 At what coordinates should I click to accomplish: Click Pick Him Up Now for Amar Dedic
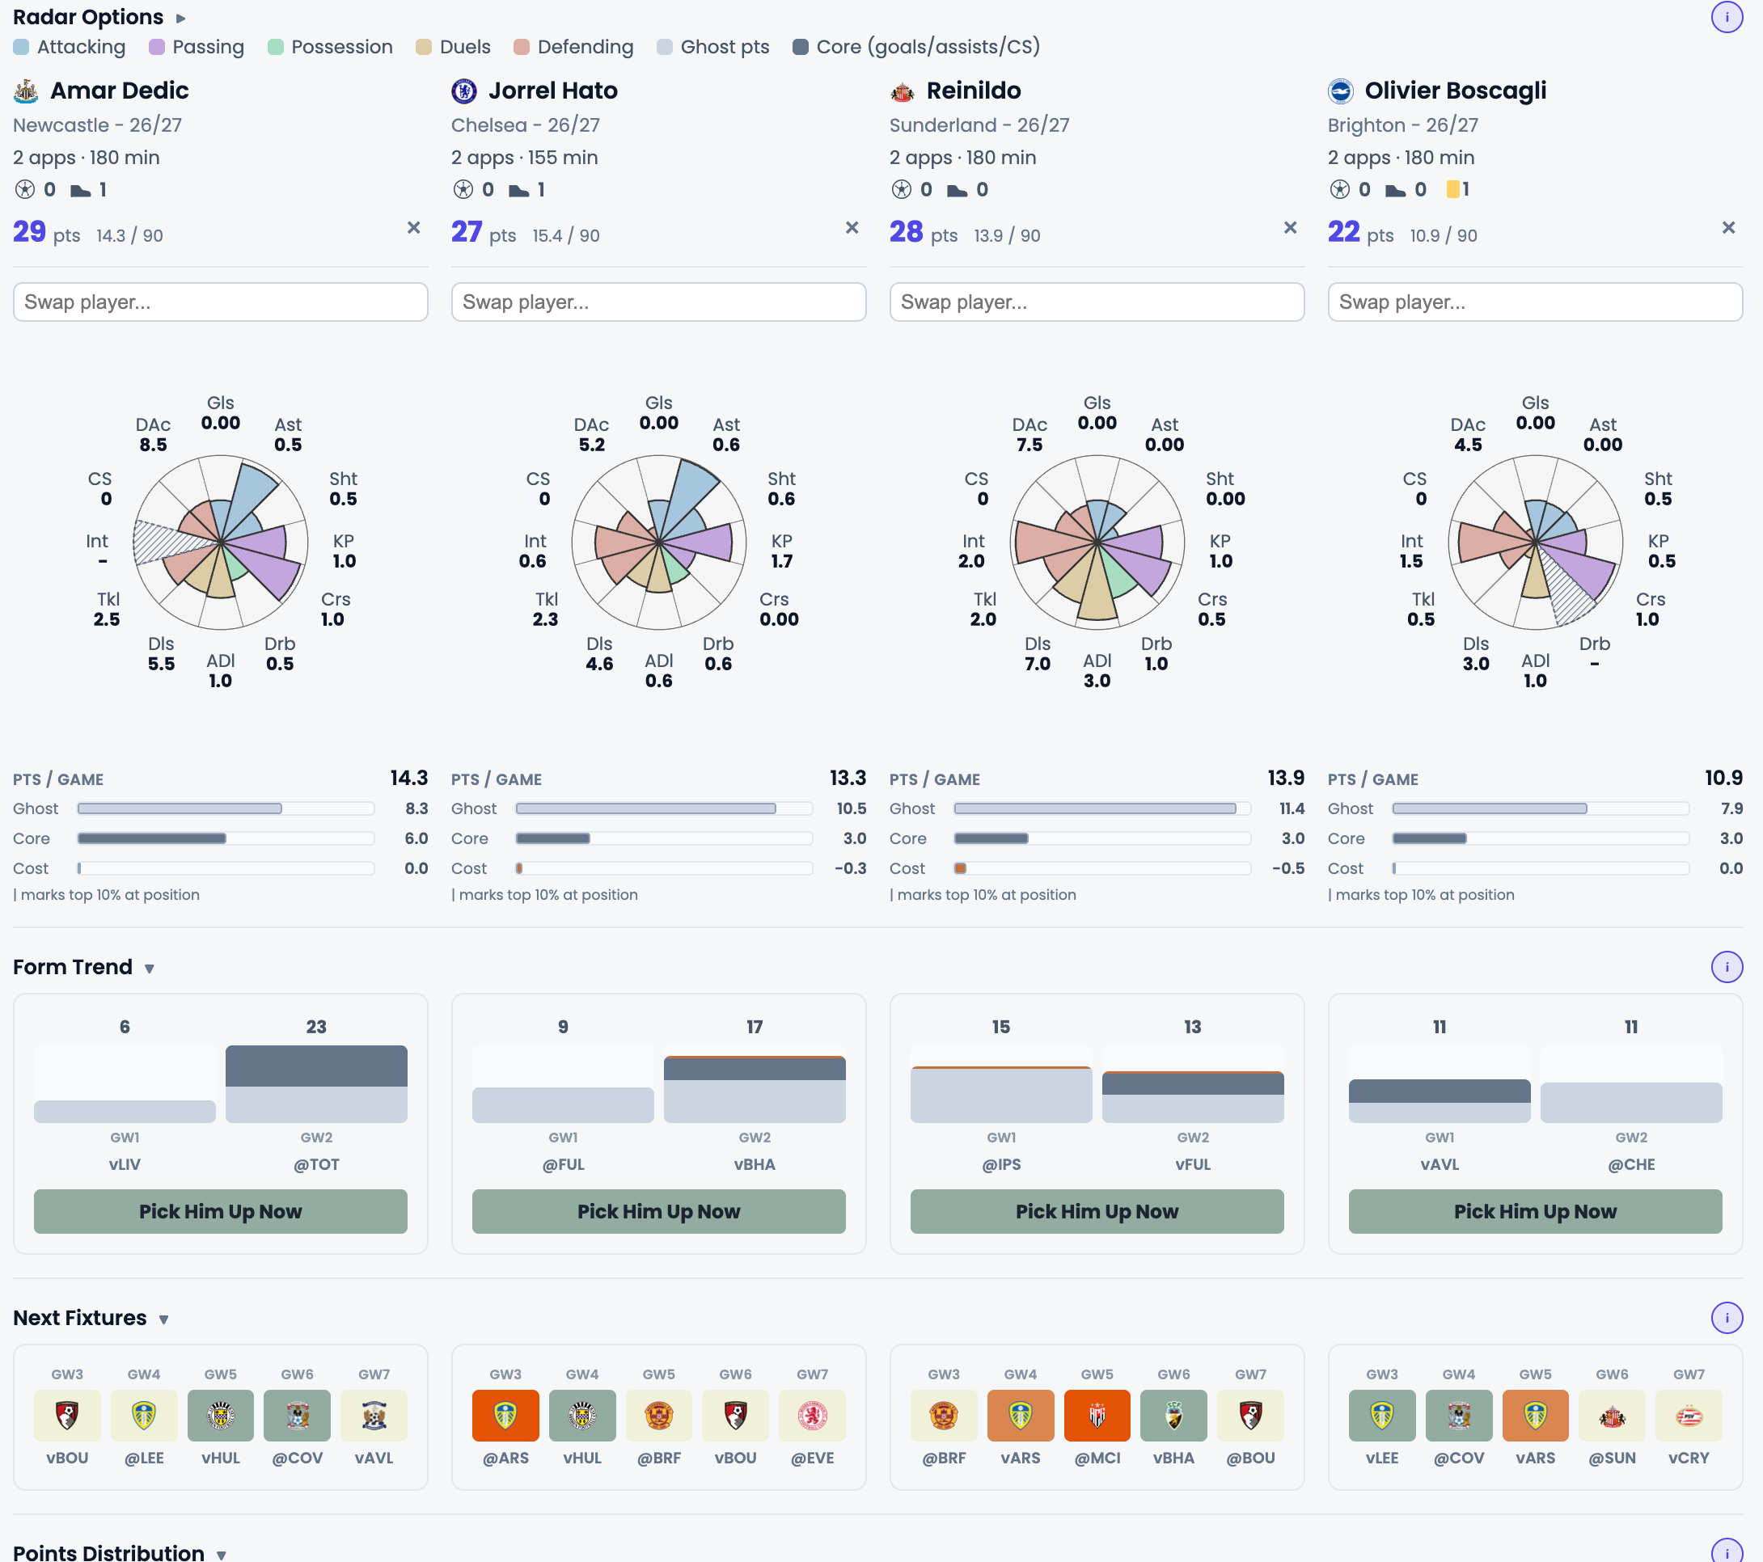(221, 1212)
